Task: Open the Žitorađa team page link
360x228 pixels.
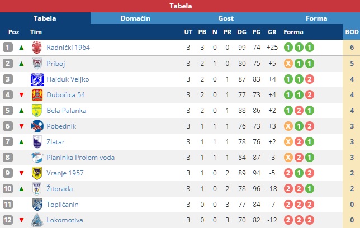Action: coord(60,189)
